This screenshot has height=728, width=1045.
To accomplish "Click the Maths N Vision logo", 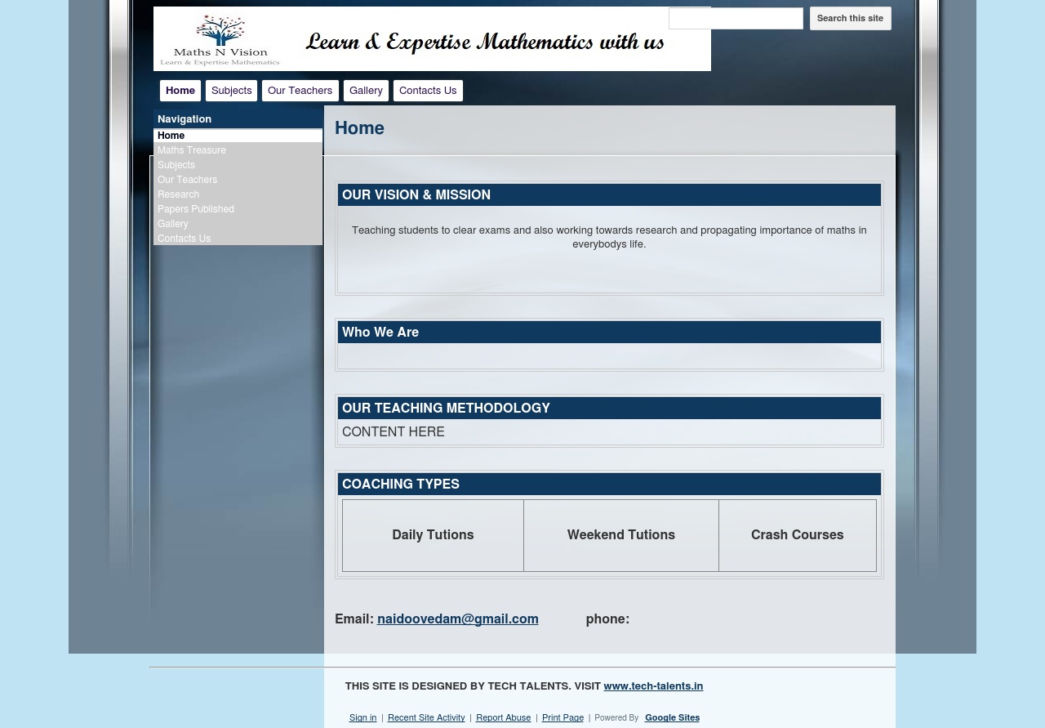I will click(220, 39).
